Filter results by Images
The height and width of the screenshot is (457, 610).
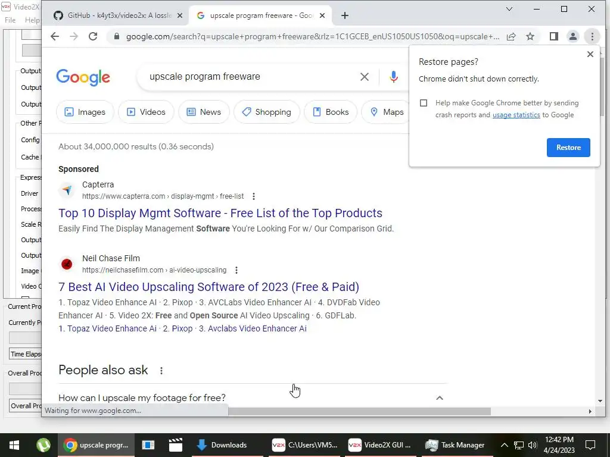click(85, 112)
